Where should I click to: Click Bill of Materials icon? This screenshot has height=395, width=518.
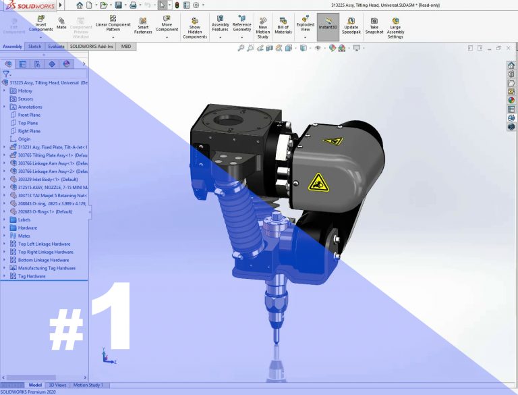[283, 26]
